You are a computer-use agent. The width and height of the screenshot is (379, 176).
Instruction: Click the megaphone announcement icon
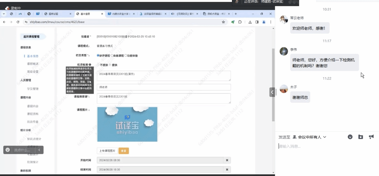tap(371, 137)
